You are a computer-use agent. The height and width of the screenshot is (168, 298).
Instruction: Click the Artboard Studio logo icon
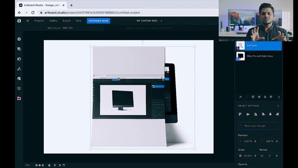19,21
